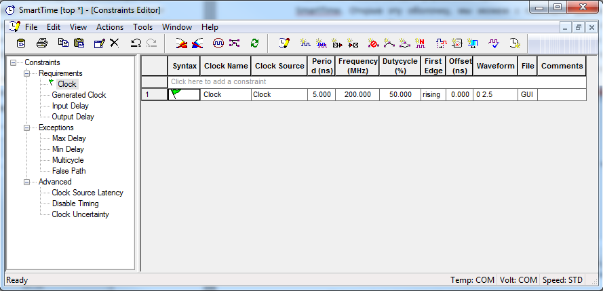
Task: Click the Add Multicycle constraint icon
Action: coord(421,43)
